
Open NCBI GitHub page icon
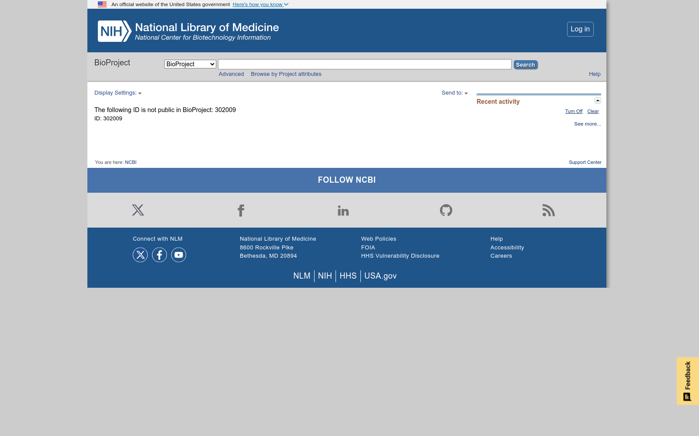click(x=446, y=210)
